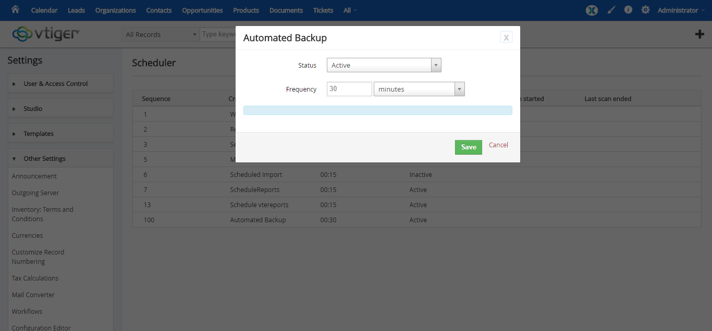Expand the Studio settings section
Image resolution: width=712 pixels, height=331 pixels.
point(60,108)
